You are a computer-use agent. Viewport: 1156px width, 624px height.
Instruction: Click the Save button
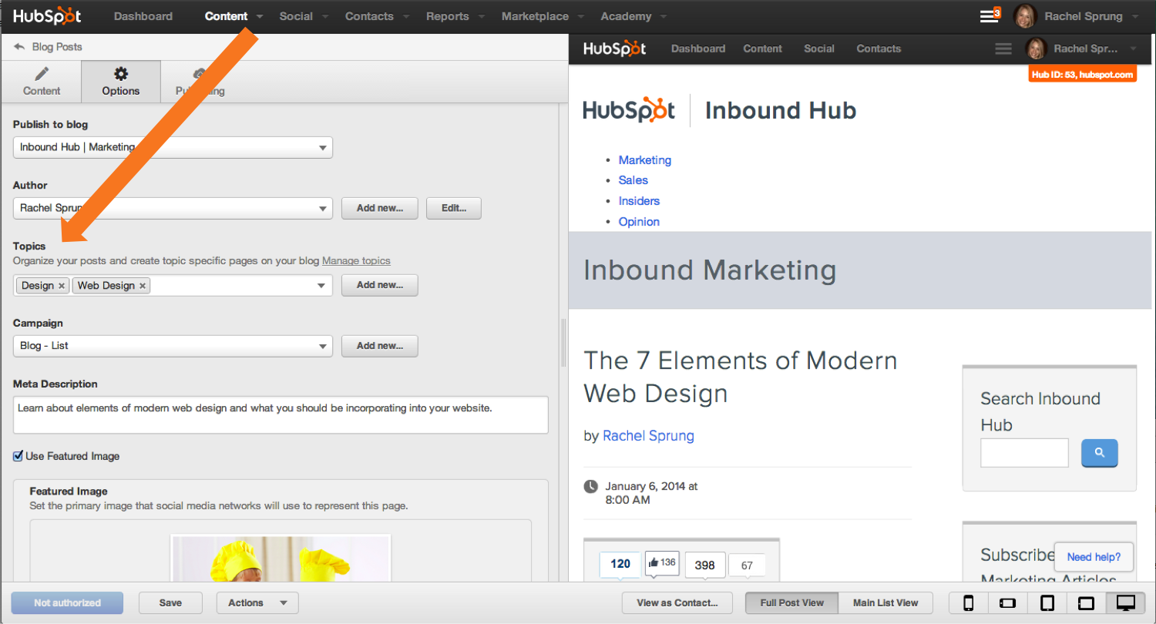point(170,603)
